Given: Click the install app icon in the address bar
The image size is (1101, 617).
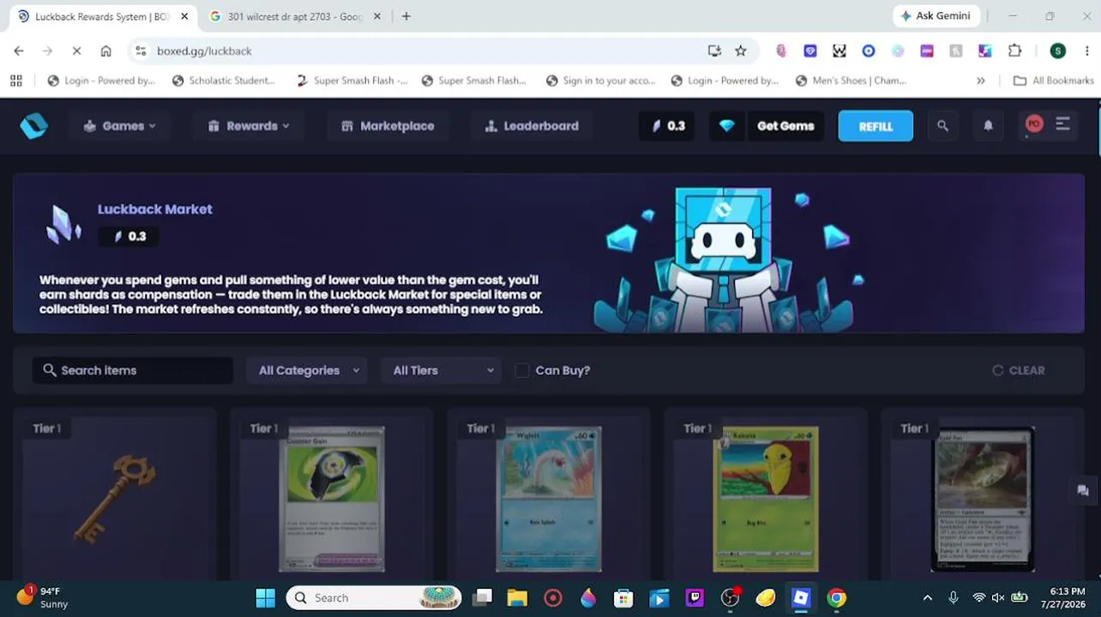Looking at the screenshot, I should [714, 51].
